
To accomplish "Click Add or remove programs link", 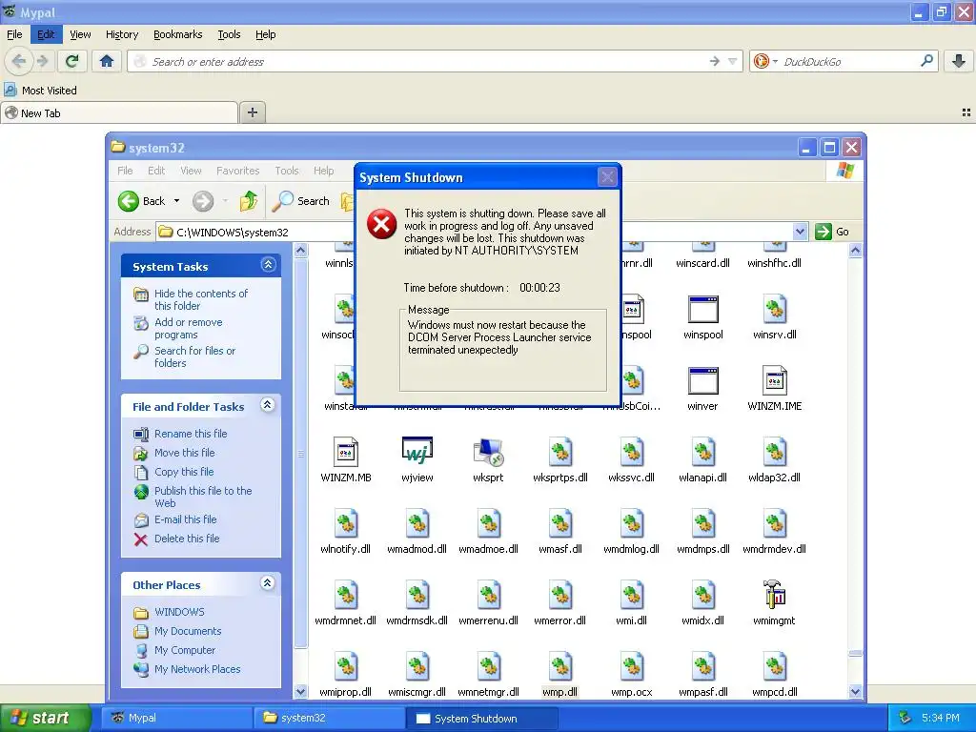I will [x=188, y=328].
